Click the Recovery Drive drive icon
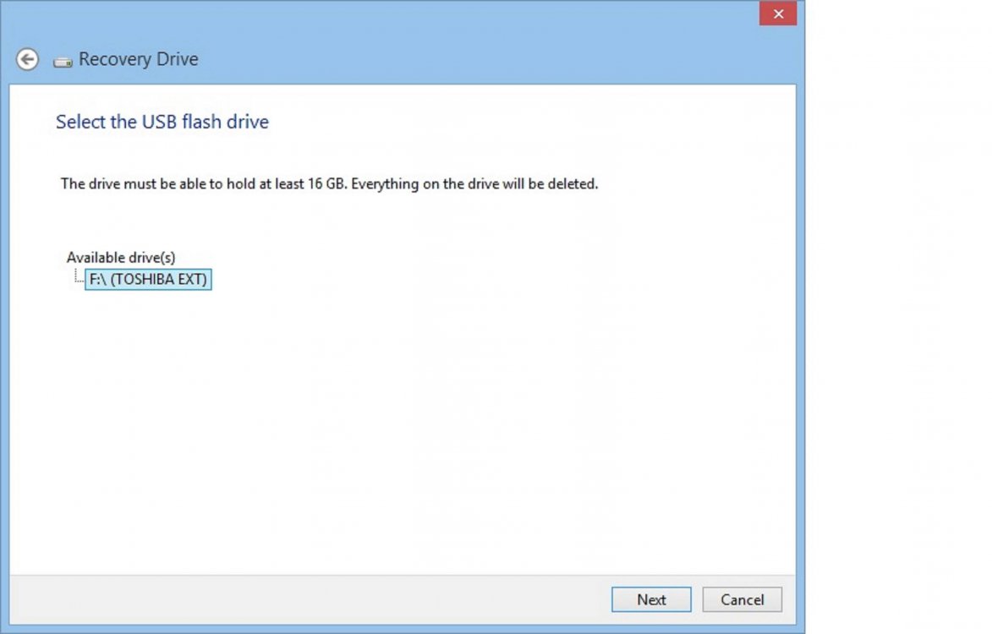Viewport: 992px width, 634px height. tap(63, 61)
